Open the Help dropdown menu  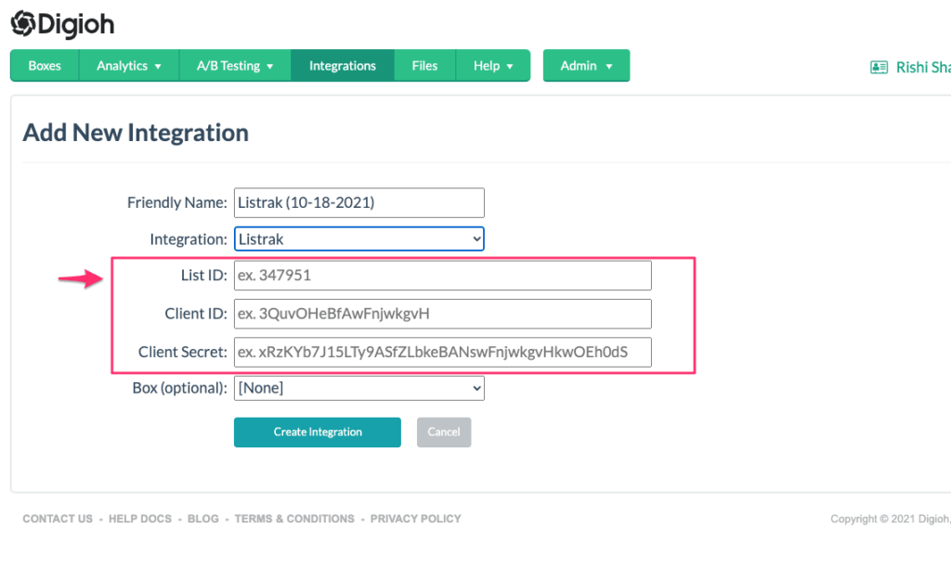tap(493, 65)
